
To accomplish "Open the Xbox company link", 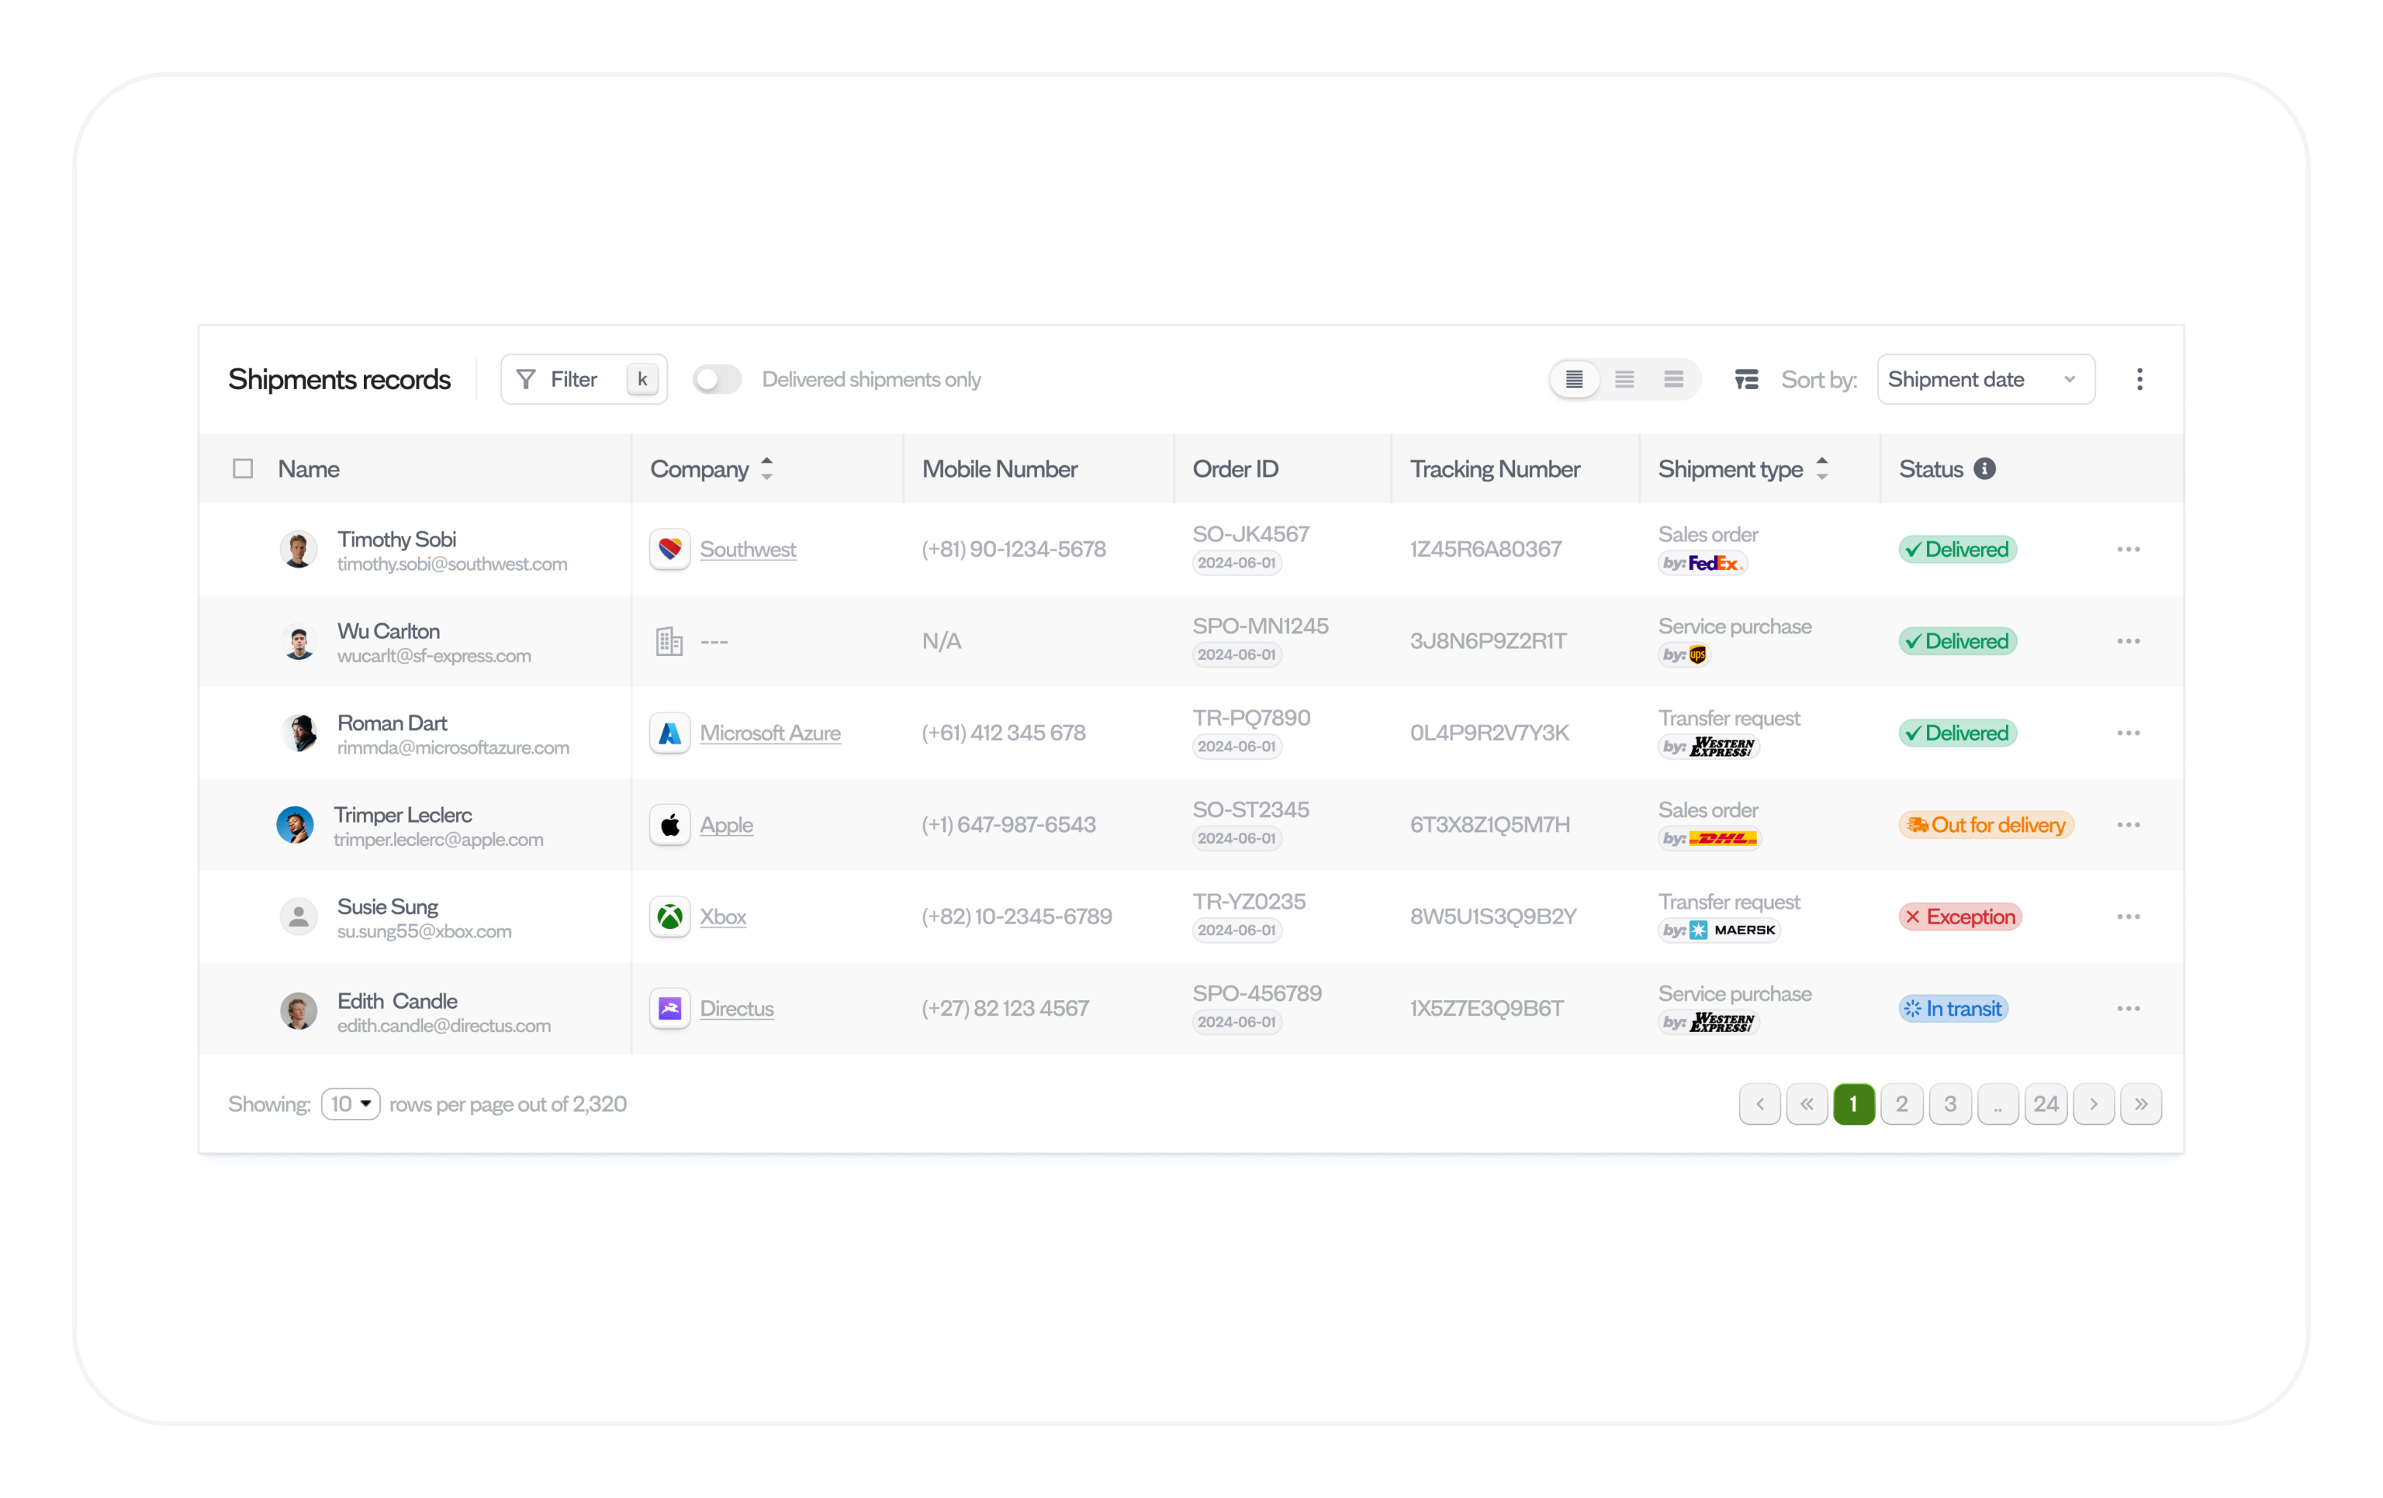I will point(724,917).
